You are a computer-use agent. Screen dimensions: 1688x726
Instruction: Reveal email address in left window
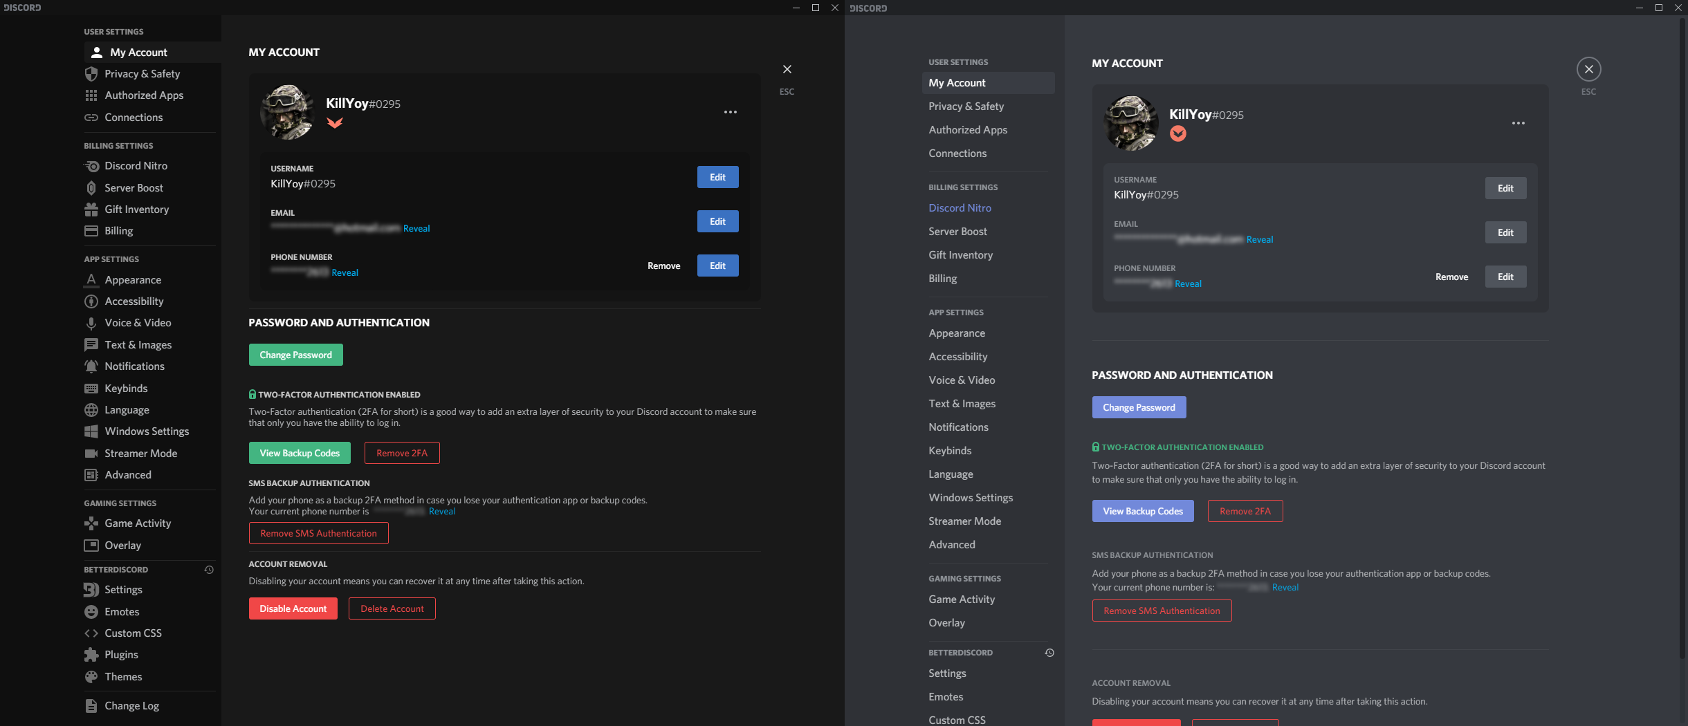(416, 229)
